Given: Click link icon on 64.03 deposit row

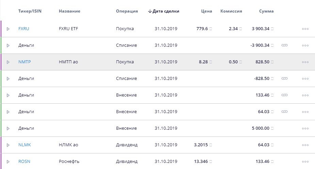Looking at the screenshot, I should point(284,112).
